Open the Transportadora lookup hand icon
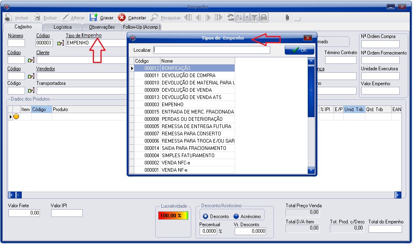The image size is (413, 244). click(31, 90)
